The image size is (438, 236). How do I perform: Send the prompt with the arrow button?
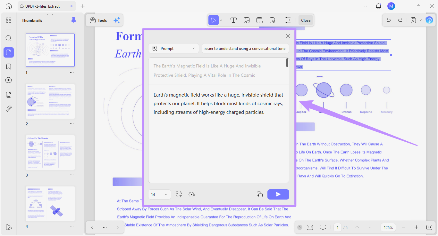278,194
